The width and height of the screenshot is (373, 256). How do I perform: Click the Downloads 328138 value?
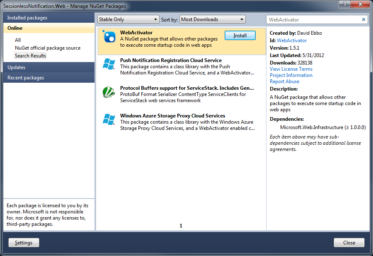pyautogui.click(x=305, y=63)
